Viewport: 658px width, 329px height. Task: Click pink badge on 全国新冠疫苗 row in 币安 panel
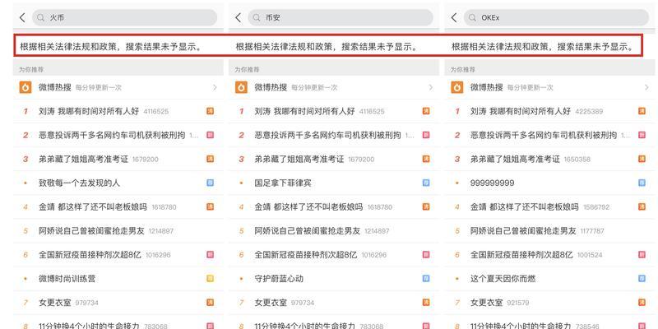click(x=426, y=255)
